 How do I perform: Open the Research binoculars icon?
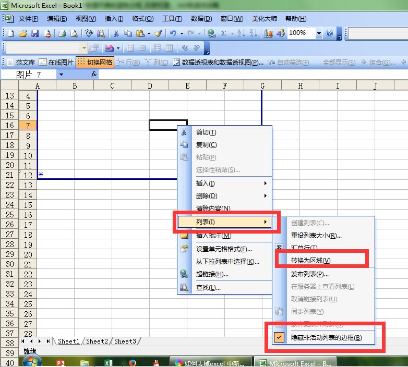coord(101,33)
